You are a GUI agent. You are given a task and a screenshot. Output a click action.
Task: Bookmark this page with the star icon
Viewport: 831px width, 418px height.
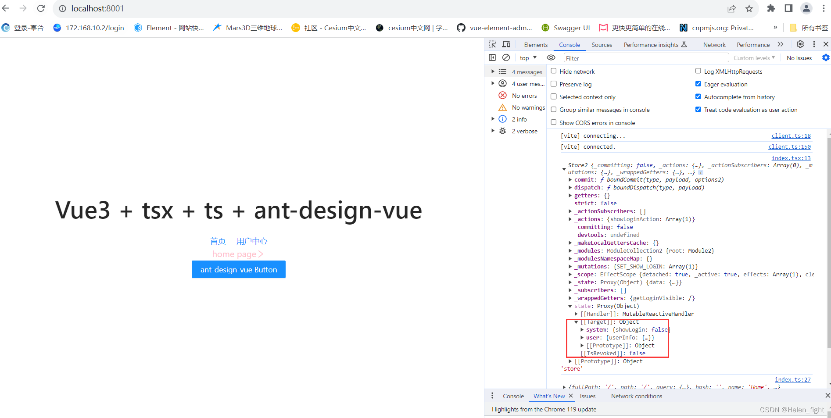[x=749, y=8]
